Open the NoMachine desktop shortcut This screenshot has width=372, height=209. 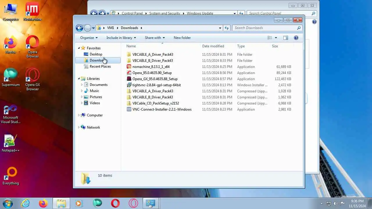(x=32, y=12)
